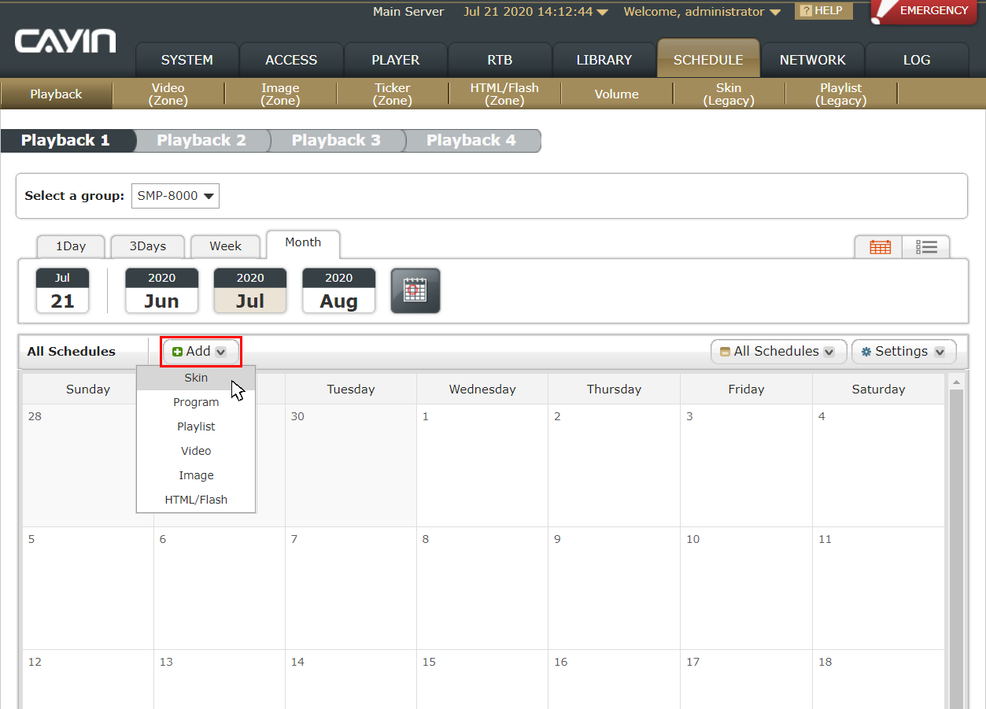The width and height of the screenshot is (986, 709).
Task: Go to the SYSTEM tab
Action: click(187, 60)
